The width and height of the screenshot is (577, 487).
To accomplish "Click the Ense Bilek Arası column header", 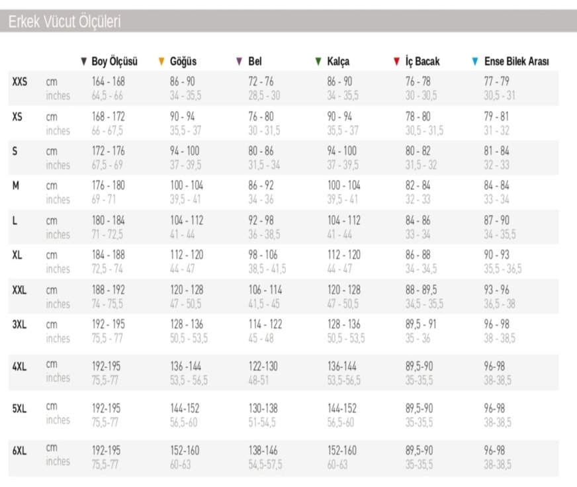I will (516, 62).
